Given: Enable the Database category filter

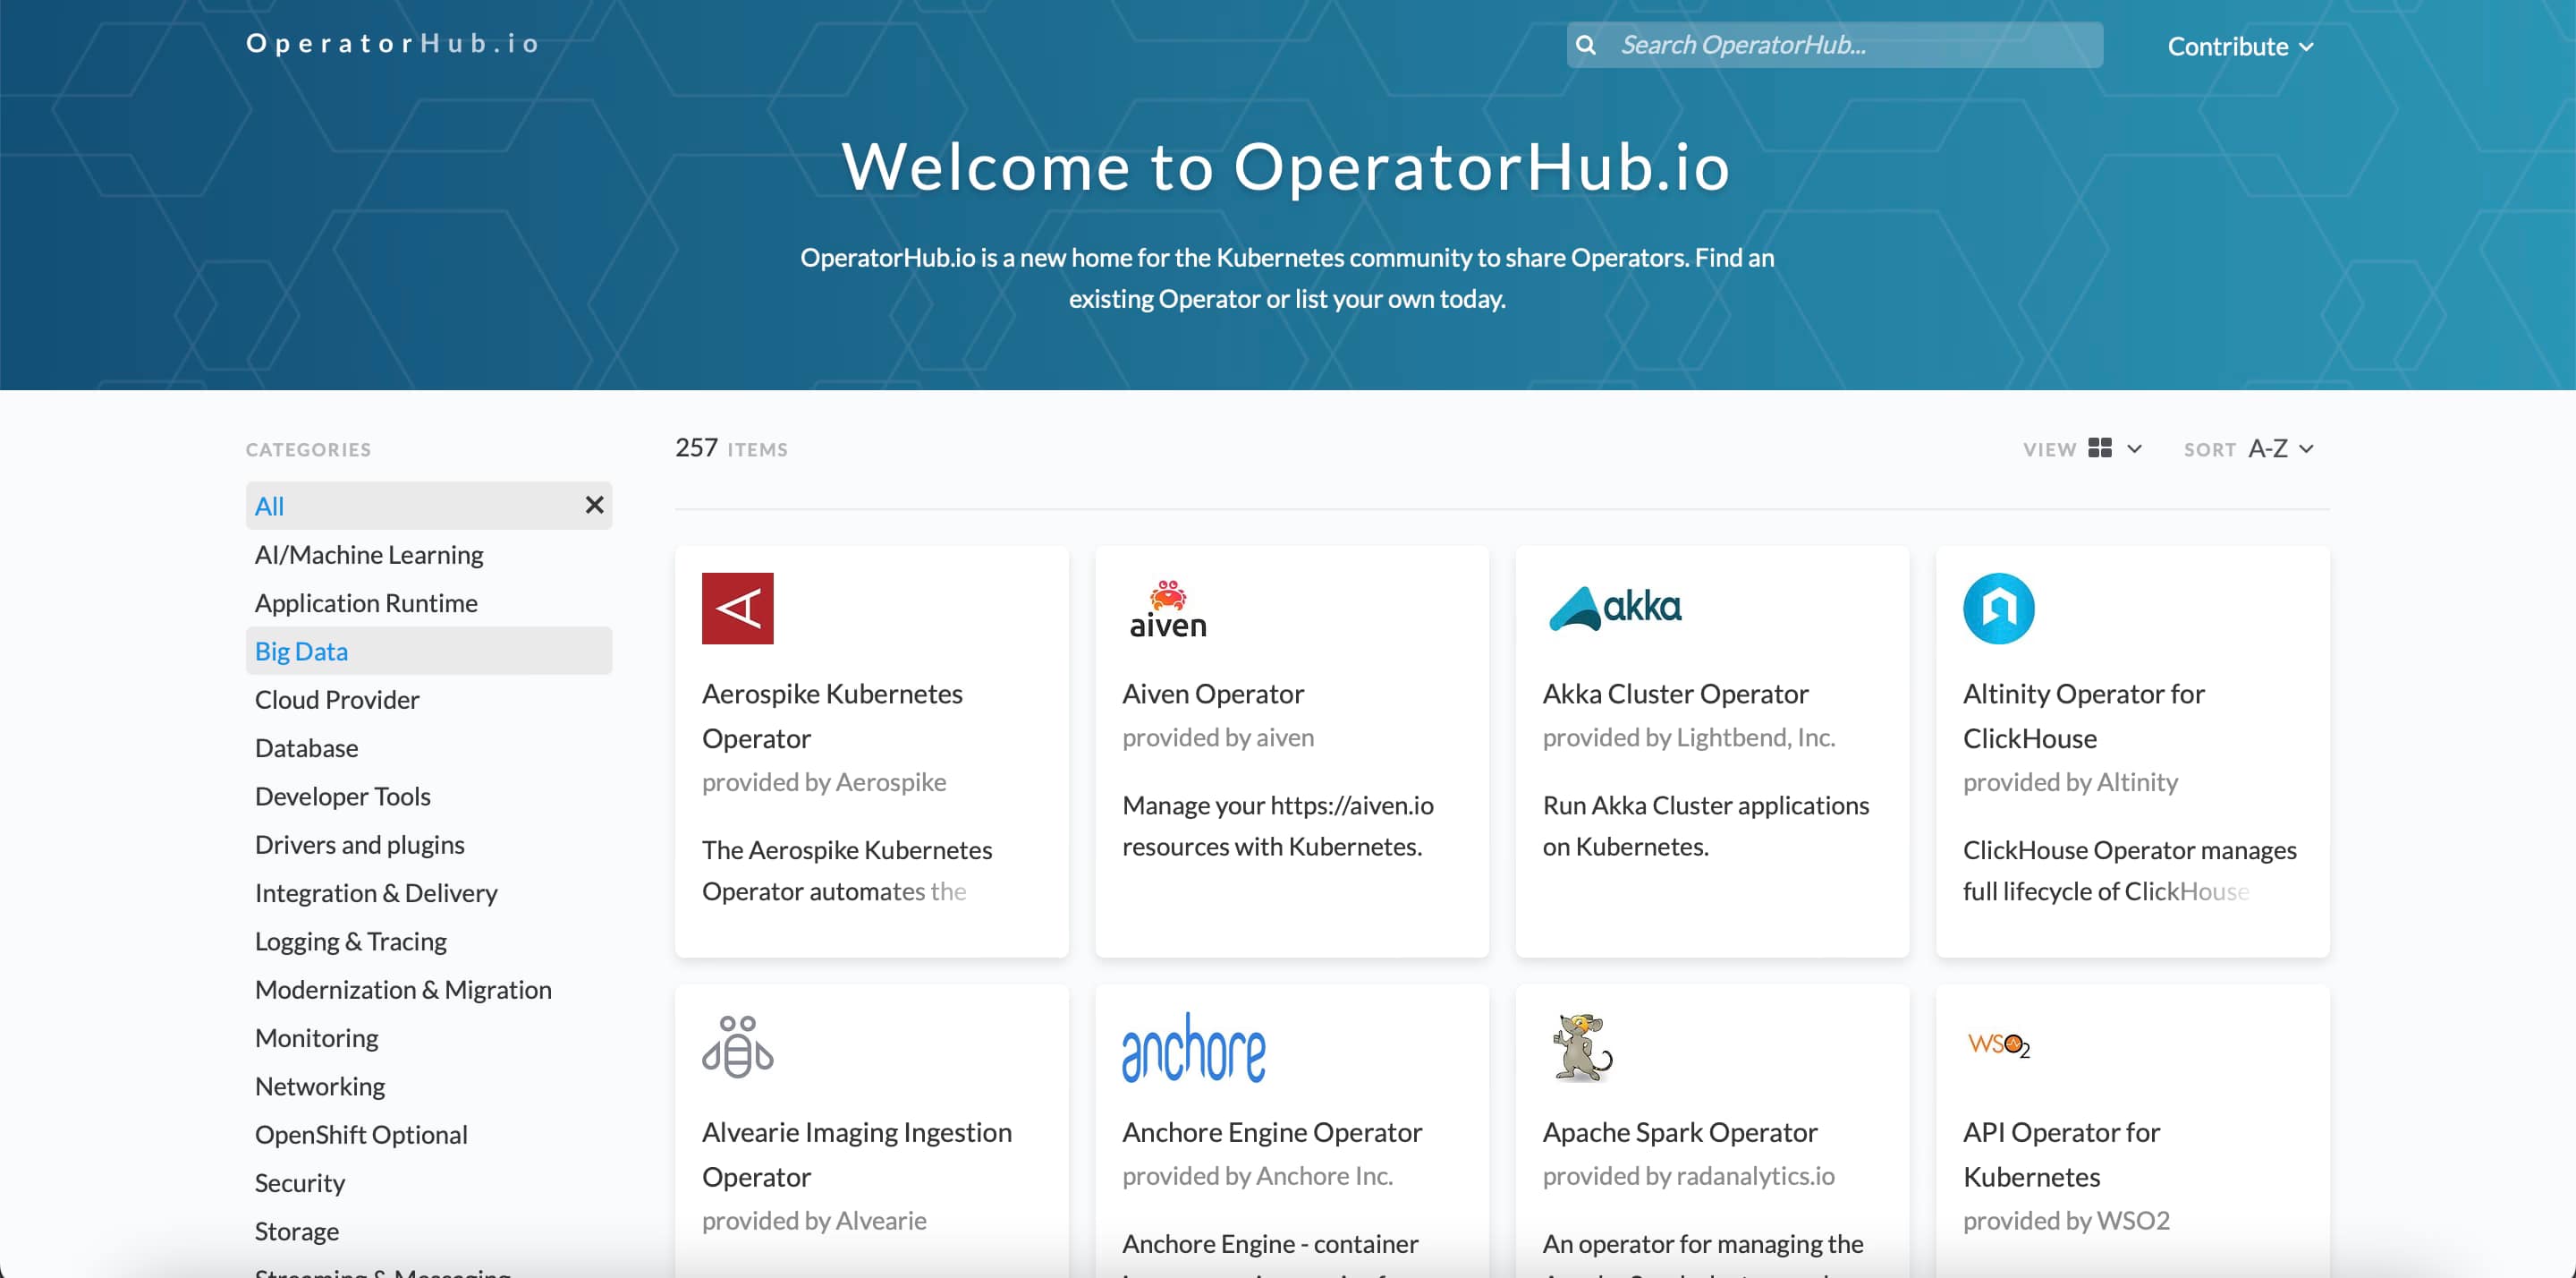Looking at the screenshot, I should (x=306, y=747).
